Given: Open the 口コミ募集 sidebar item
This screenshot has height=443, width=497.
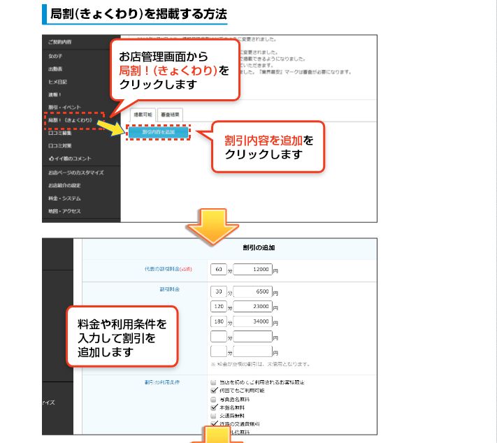Looking at the screenshot, I should [59, 133].
